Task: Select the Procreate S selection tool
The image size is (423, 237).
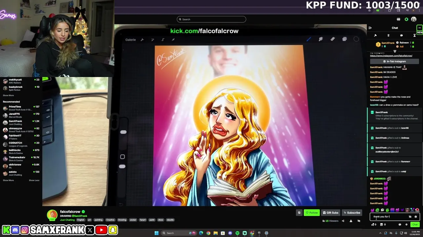Action: (x=163, y=40)
